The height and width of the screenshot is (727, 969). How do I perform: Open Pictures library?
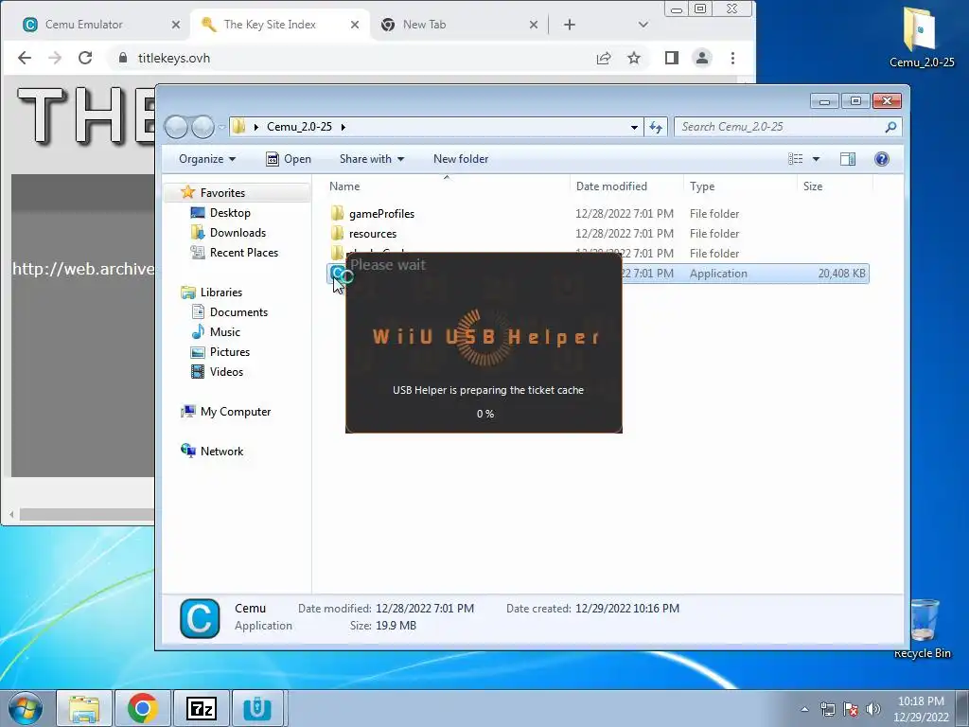pos(229,352)
